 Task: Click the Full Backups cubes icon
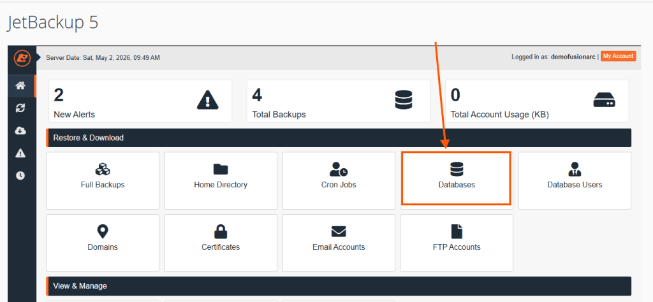click(103, 169)
